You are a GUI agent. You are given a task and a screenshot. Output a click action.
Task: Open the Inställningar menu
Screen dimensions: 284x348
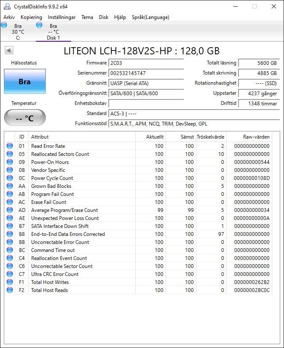click(62, 17)
